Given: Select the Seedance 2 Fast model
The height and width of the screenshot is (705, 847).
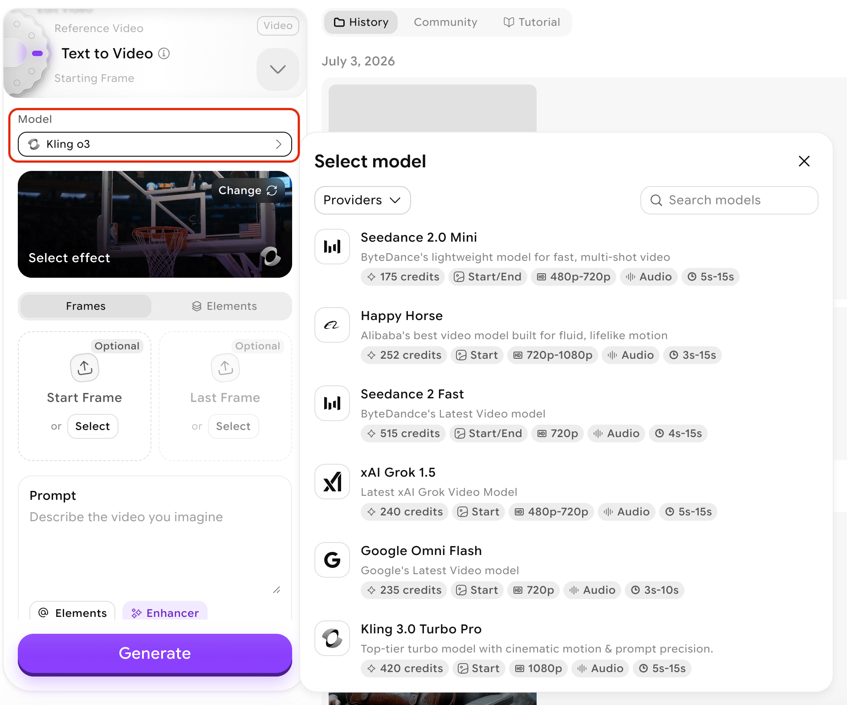Looking at the screenshot, I should [x=566, y=414].
